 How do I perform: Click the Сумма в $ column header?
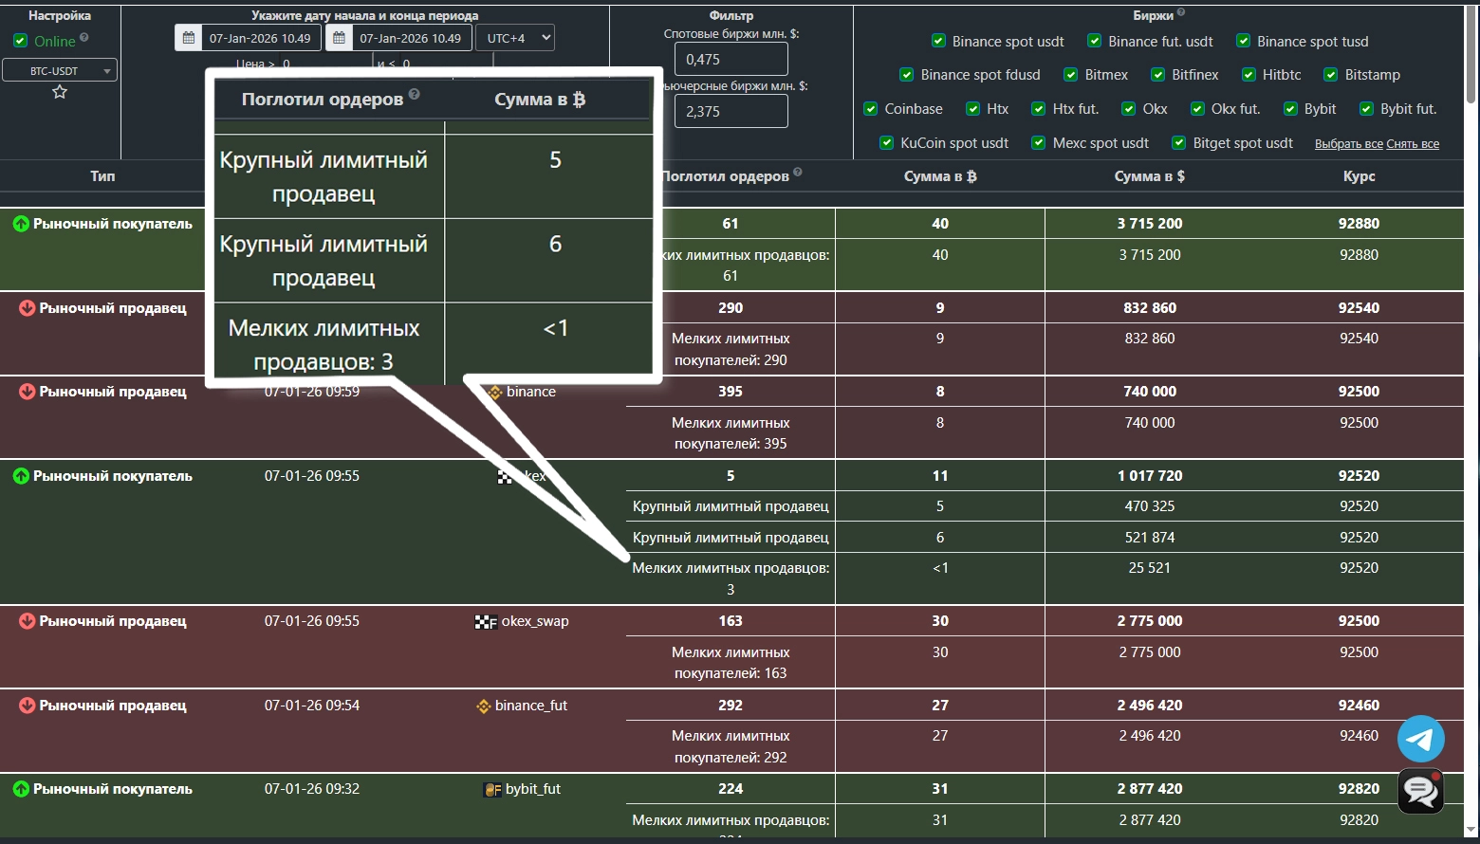1149,176
